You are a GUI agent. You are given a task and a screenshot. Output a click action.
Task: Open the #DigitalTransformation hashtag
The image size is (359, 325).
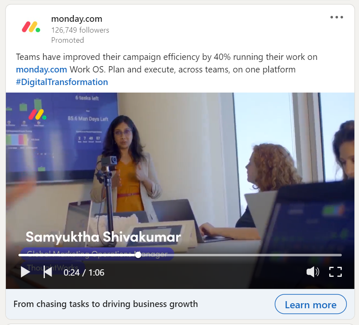(x=62, y=82)
